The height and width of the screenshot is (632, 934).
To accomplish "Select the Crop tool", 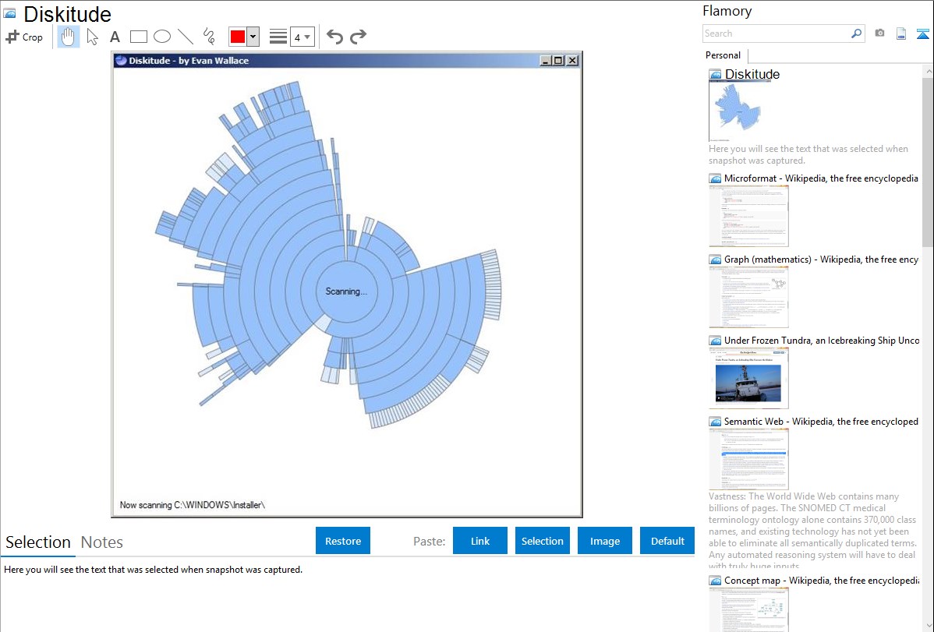I will [24, 37].
